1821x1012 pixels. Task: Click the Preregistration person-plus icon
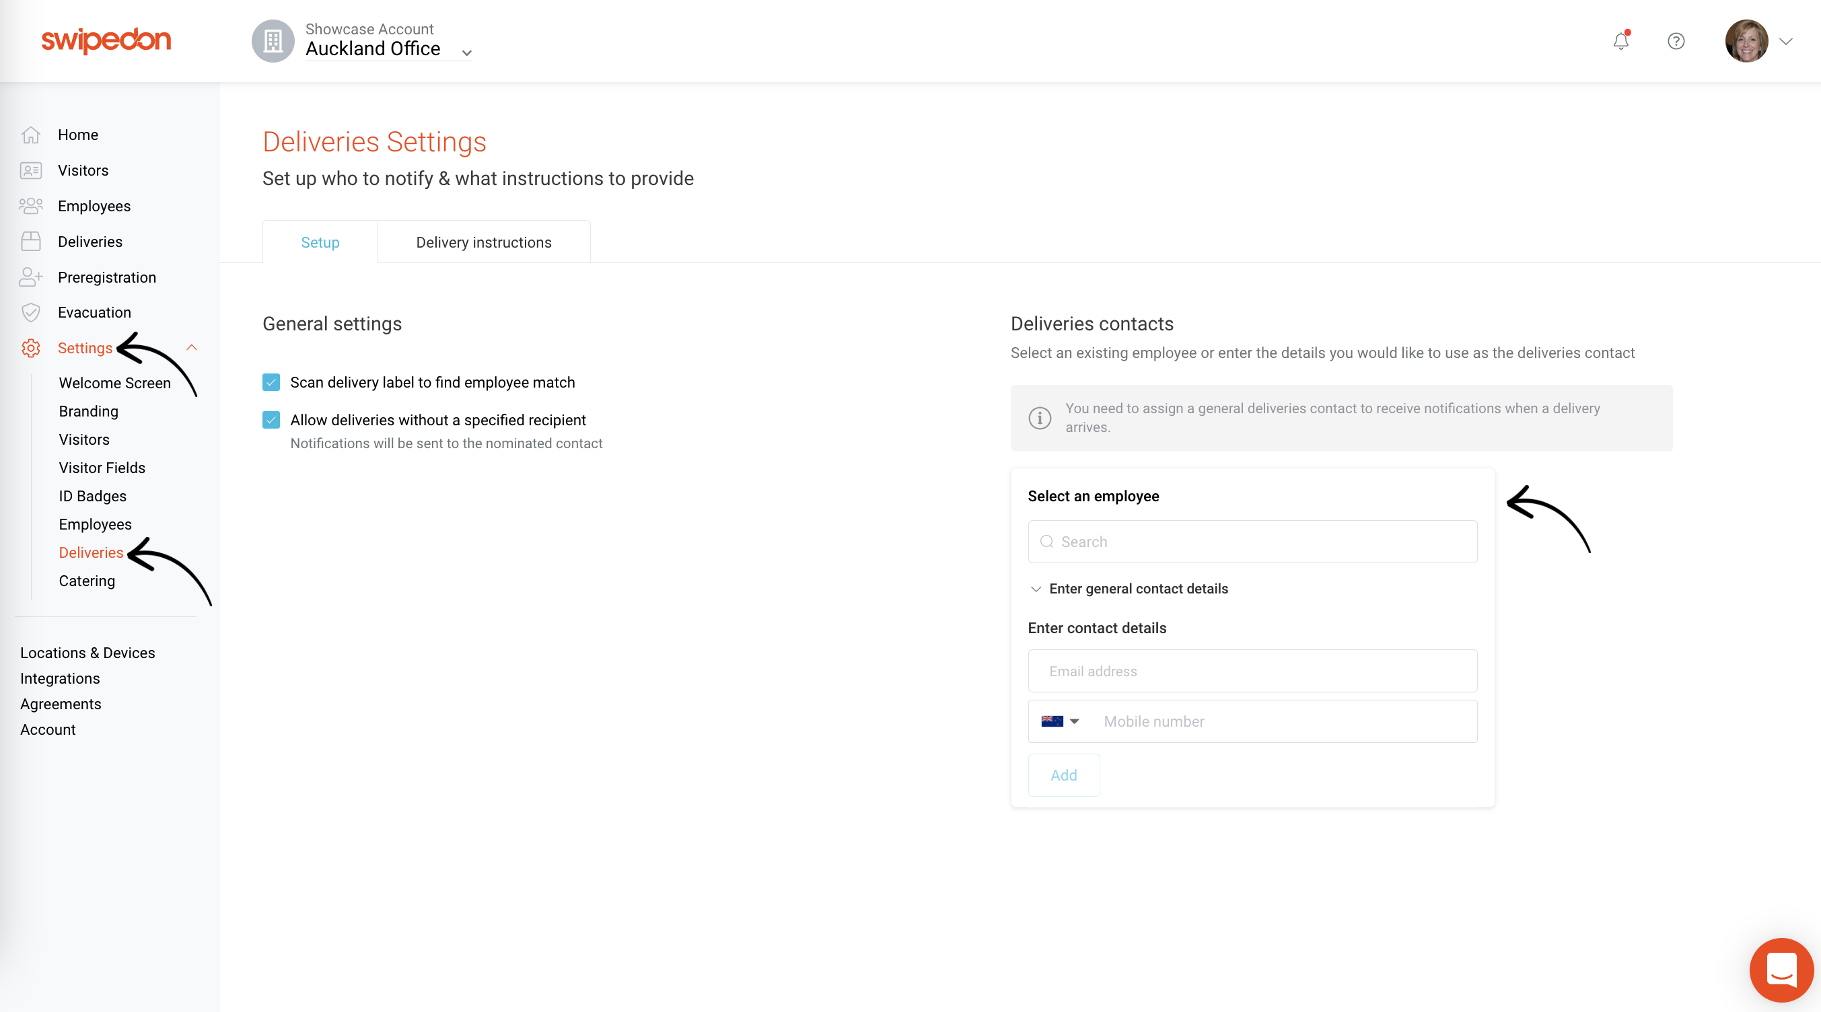pos(30,277)
